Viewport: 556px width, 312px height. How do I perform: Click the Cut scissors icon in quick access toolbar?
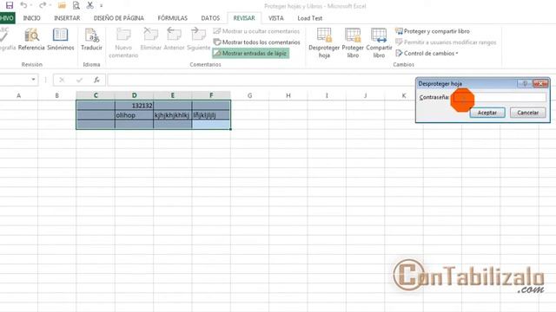click(x=90, y=5)
